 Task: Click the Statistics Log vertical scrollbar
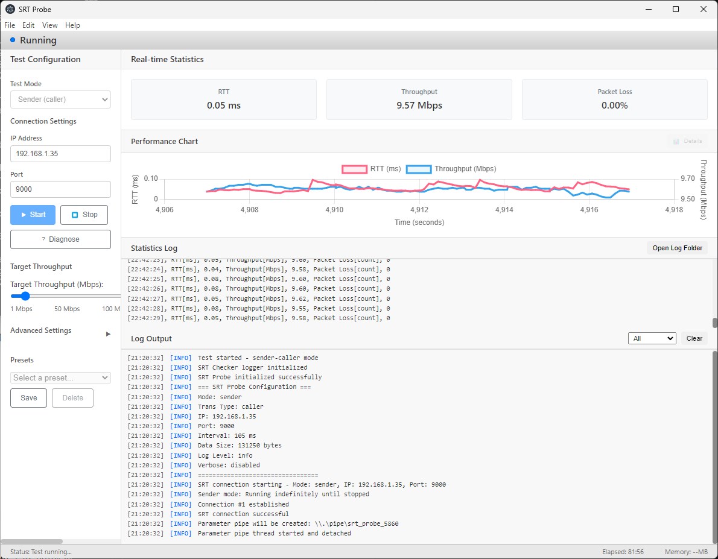715,323
